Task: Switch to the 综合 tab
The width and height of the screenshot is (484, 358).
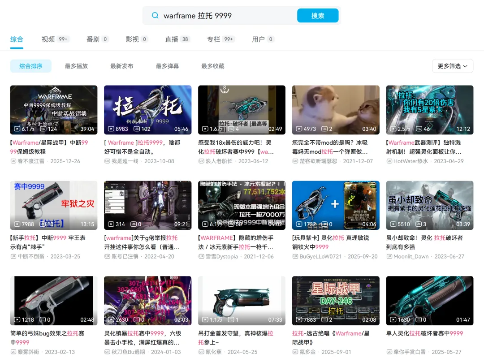Action: [17, 39]
